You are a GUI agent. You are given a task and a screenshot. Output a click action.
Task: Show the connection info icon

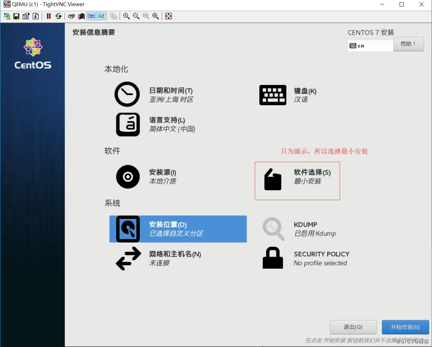click(x=36, y=16)
